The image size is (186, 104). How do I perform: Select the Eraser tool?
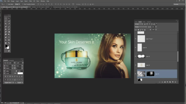click(x=6, y=32)
